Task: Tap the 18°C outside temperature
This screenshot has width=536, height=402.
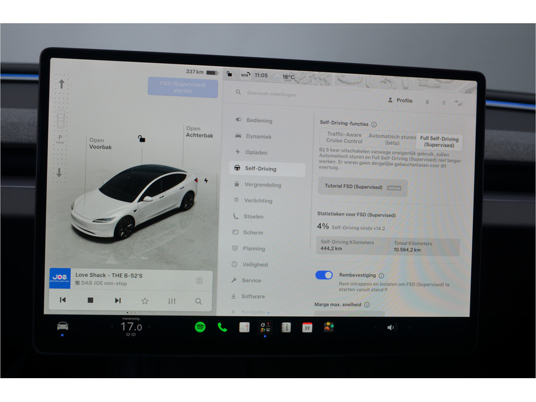Action: [288, 77]
